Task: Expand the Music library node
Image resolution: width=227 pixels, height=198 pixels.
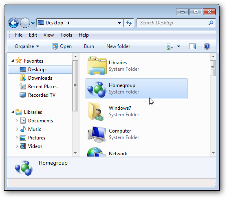Action: (x=17, y=129)
